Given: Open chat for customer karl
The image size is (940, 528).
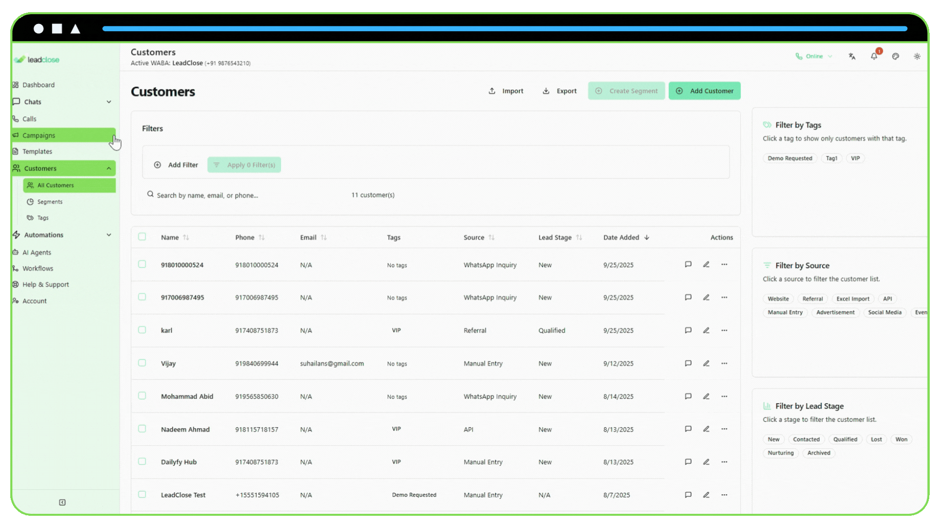Looking at the screenshot, I should pyautogui.click(x=688, y=330).
